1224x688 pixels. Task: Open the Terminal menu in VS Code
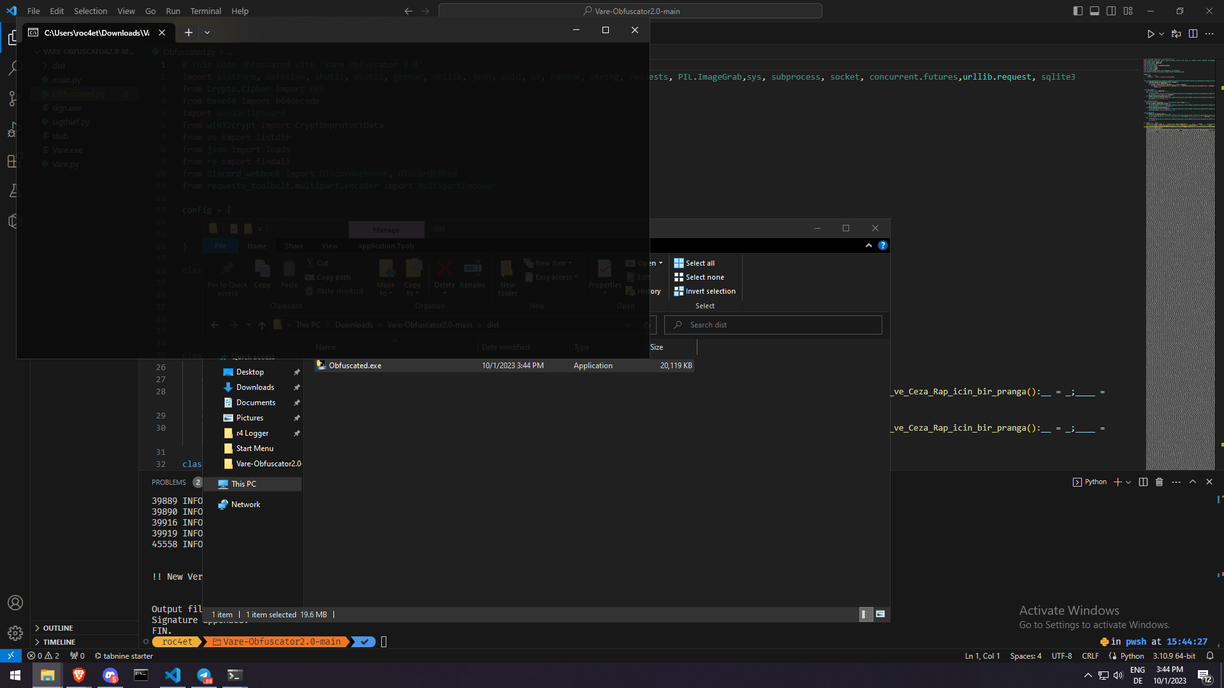click(x=206, y=11)
